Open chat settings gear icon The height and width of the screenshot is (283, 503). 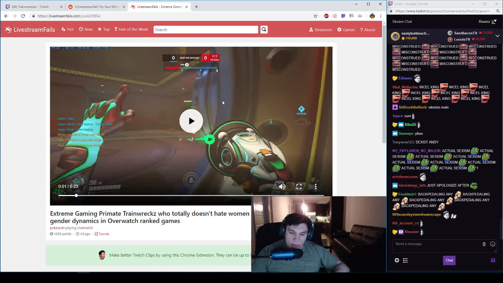tap(397, 260)
